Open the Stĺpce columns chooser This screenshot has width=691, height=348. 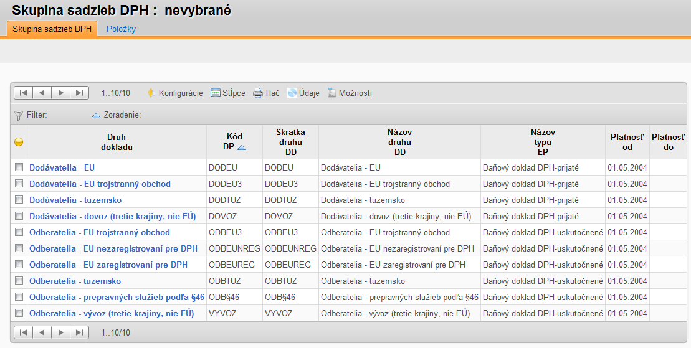[228, 93]
